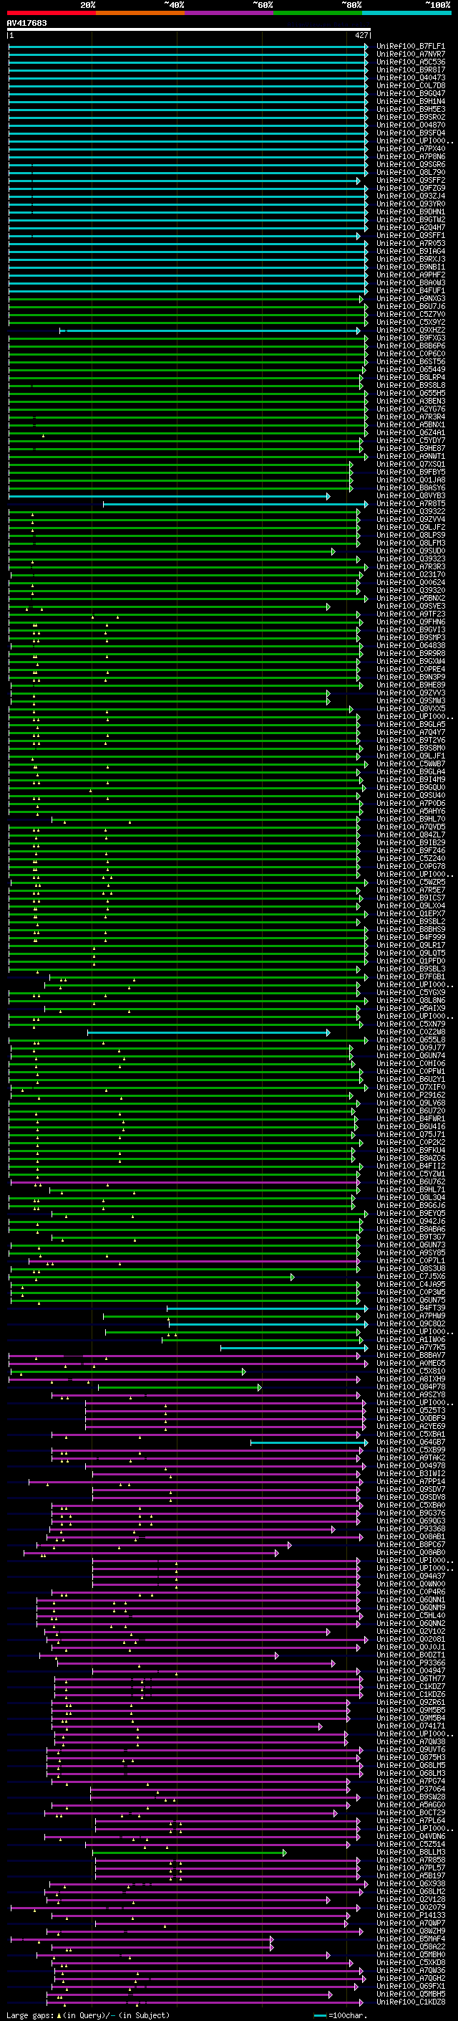Viewport: 458px width, 2021px height.
Task: Select the UniRef100_Q655H5 label
Action: pyautogui.click(x=410, y=393)
